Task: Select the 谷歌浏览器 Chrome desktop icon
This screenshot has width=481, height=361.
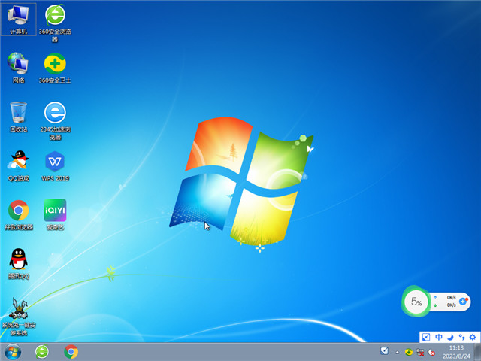Action: click(18, 214)
